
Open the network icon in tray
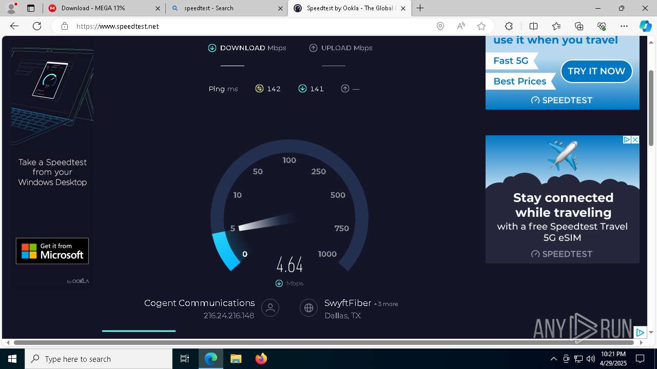coord(578,359)
